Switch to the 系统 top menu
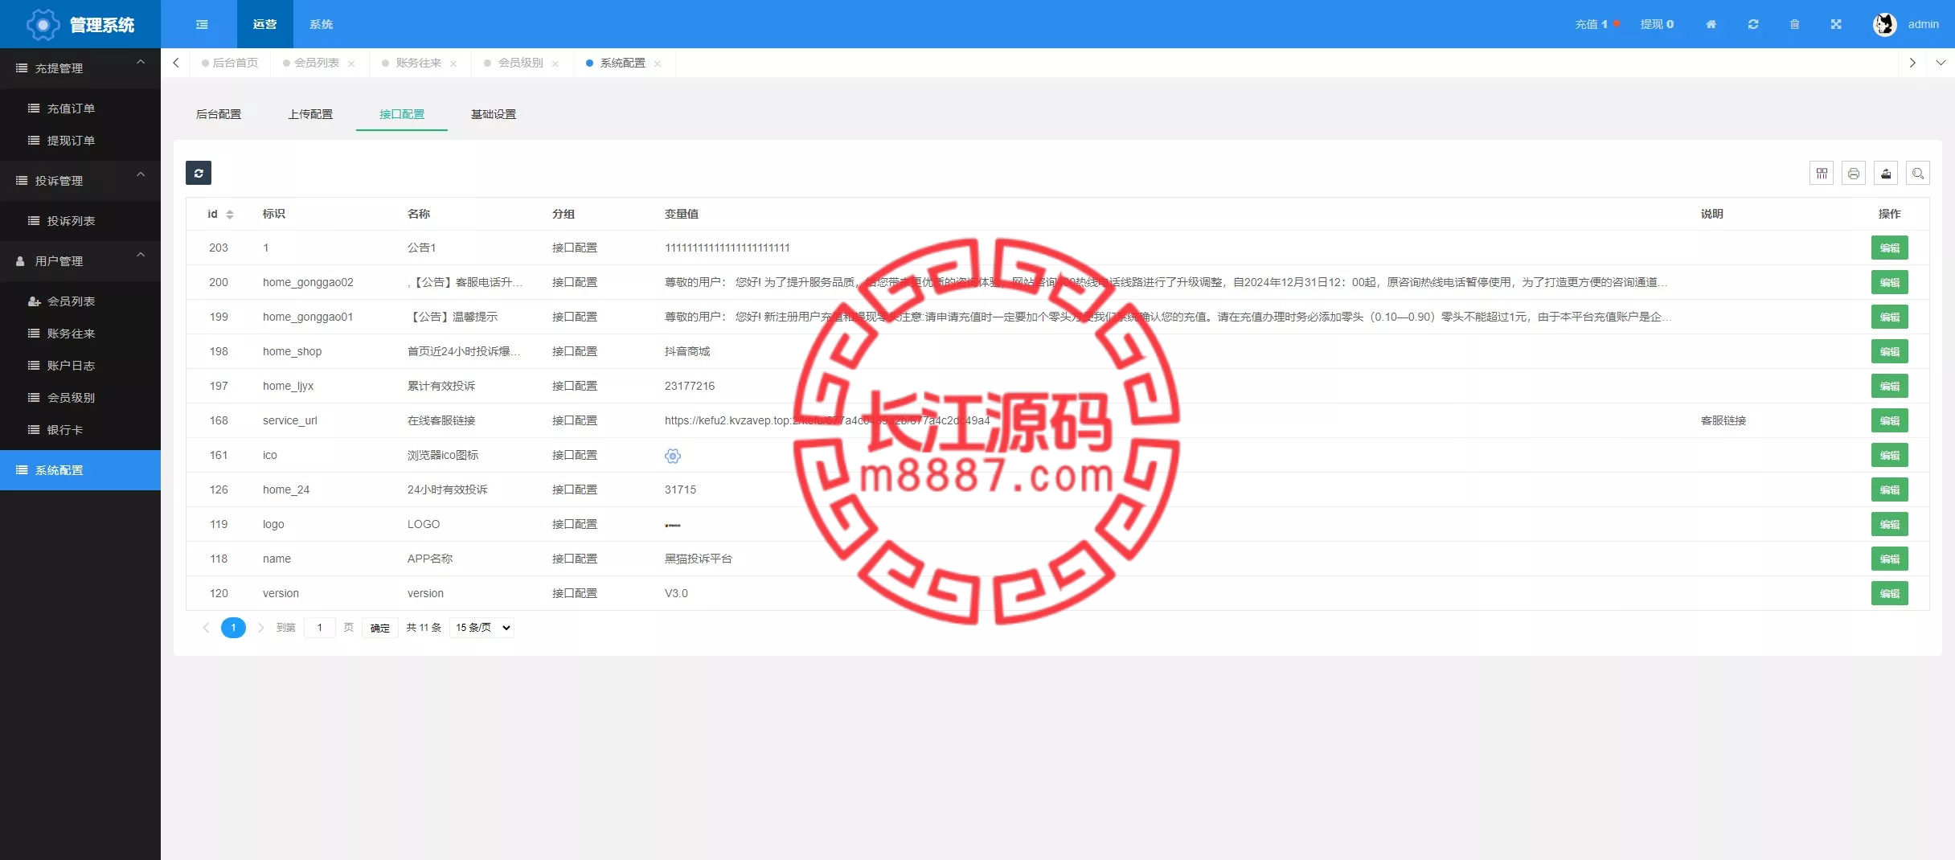 321,24
